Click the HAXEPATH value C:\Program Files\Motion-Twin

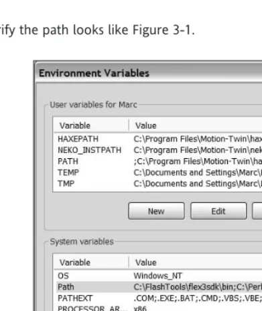point(198,139)
